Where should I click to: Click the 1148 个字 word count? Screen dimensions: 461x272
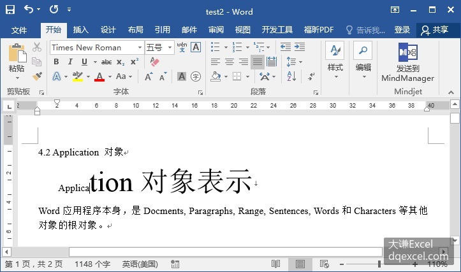click(x=92, y=264)
